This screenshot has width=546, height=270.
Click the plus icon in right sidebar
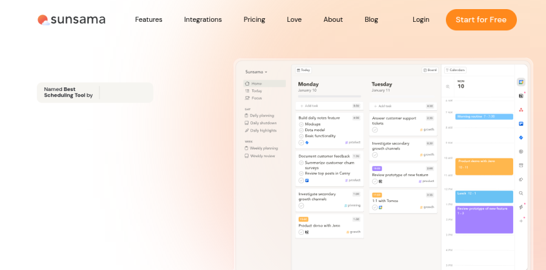(521, 221)
